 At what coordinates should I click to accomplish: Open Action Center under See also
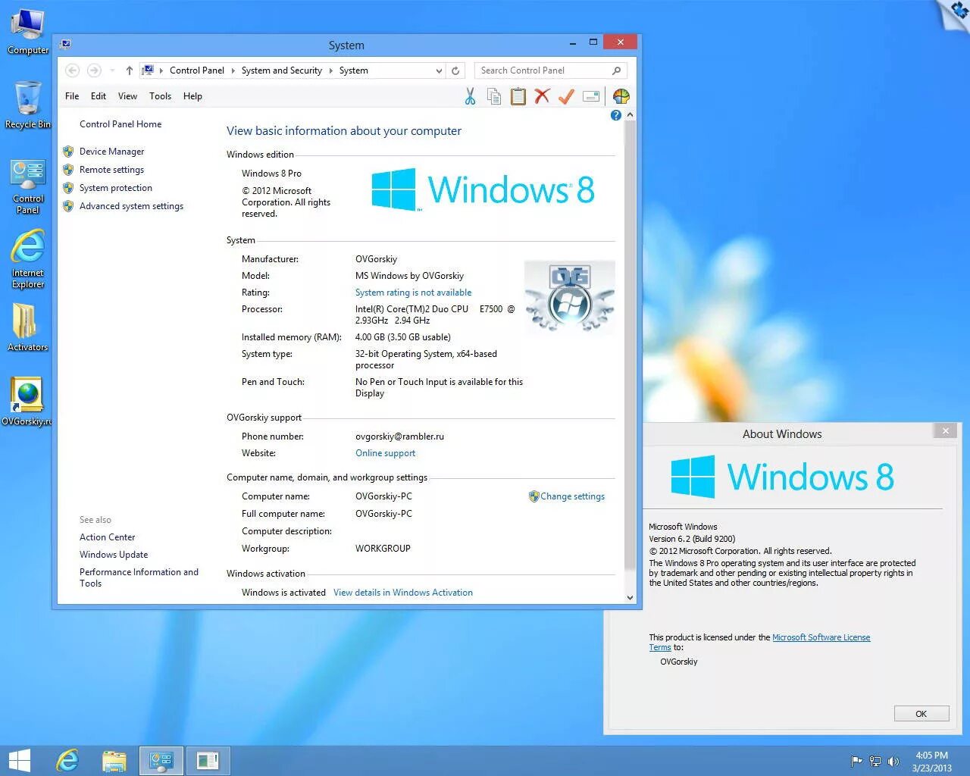[107, 537]
